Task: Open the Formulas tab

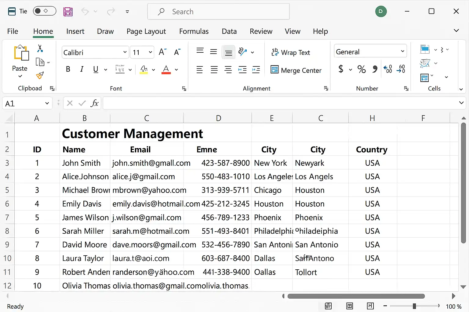Action: pos(194,31)
